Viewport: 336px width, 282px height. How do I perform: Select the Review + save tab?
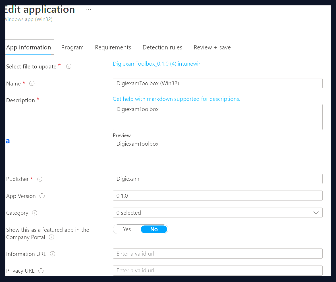click(212, 47)
